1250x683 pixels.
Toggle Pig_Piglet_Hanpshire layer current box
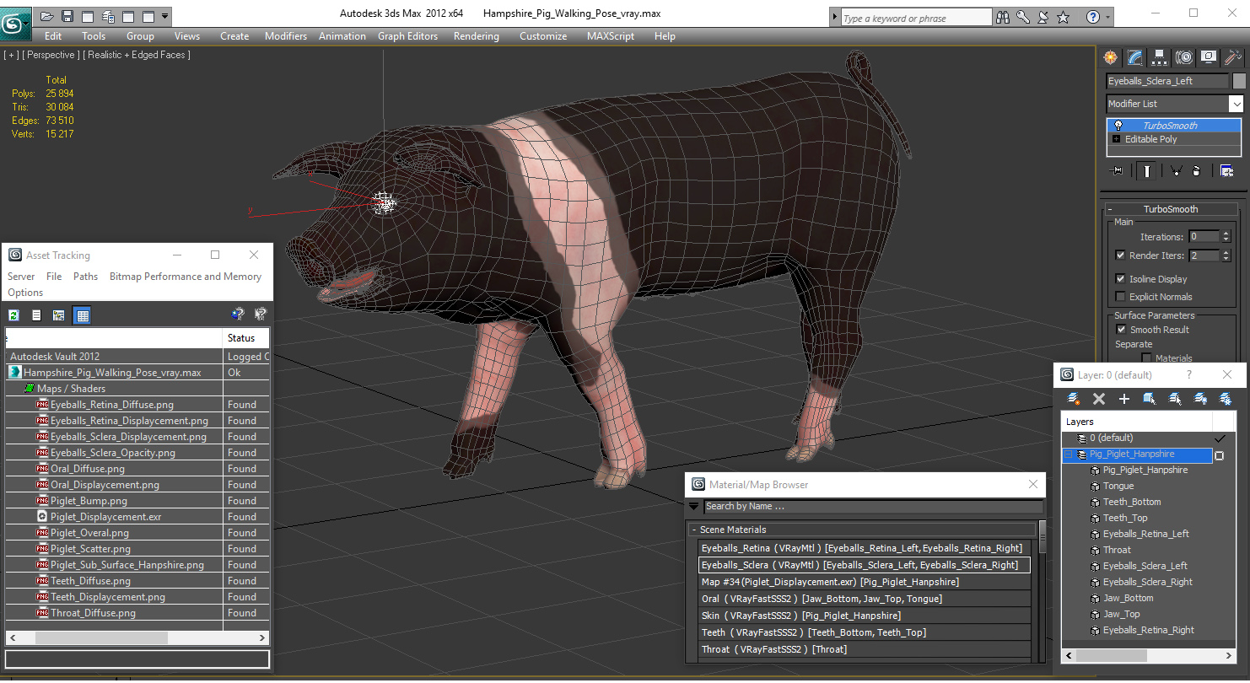pyautogui.click(x=1220, y=455)
